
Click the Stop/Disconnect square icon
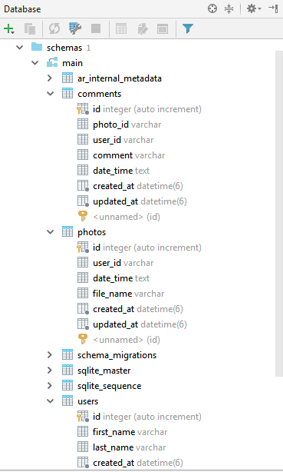[96, 29]
